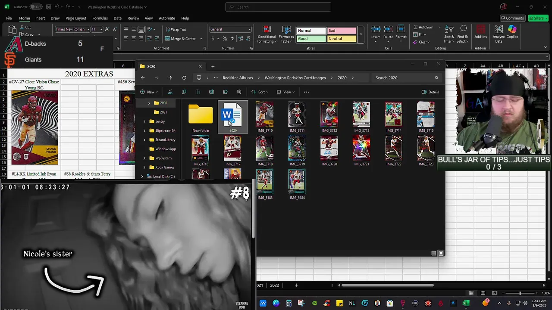Image resolution: width=552 pixels, height=310 pixels.
Task: Apply the Good cell style swatch
Action: (x=311, y=39)
